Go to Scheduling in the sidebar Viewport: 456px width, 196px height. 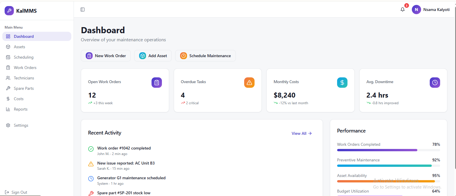[x=23, y=57]
